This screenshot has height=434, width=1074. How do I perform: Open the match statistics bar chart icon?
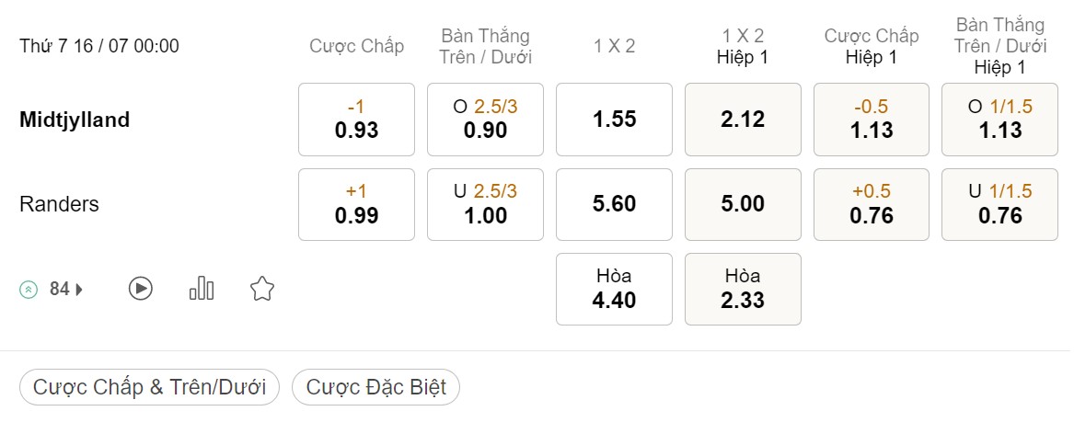pyautogui.click(x=202, y=288)
